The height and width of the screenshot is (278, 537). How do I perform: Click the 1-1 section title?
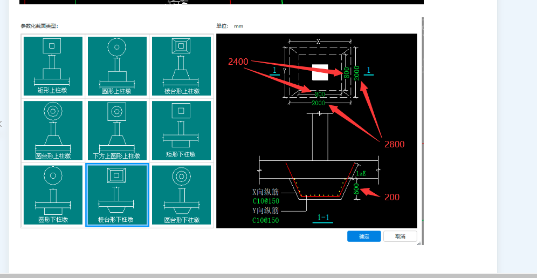coord(322,218)
